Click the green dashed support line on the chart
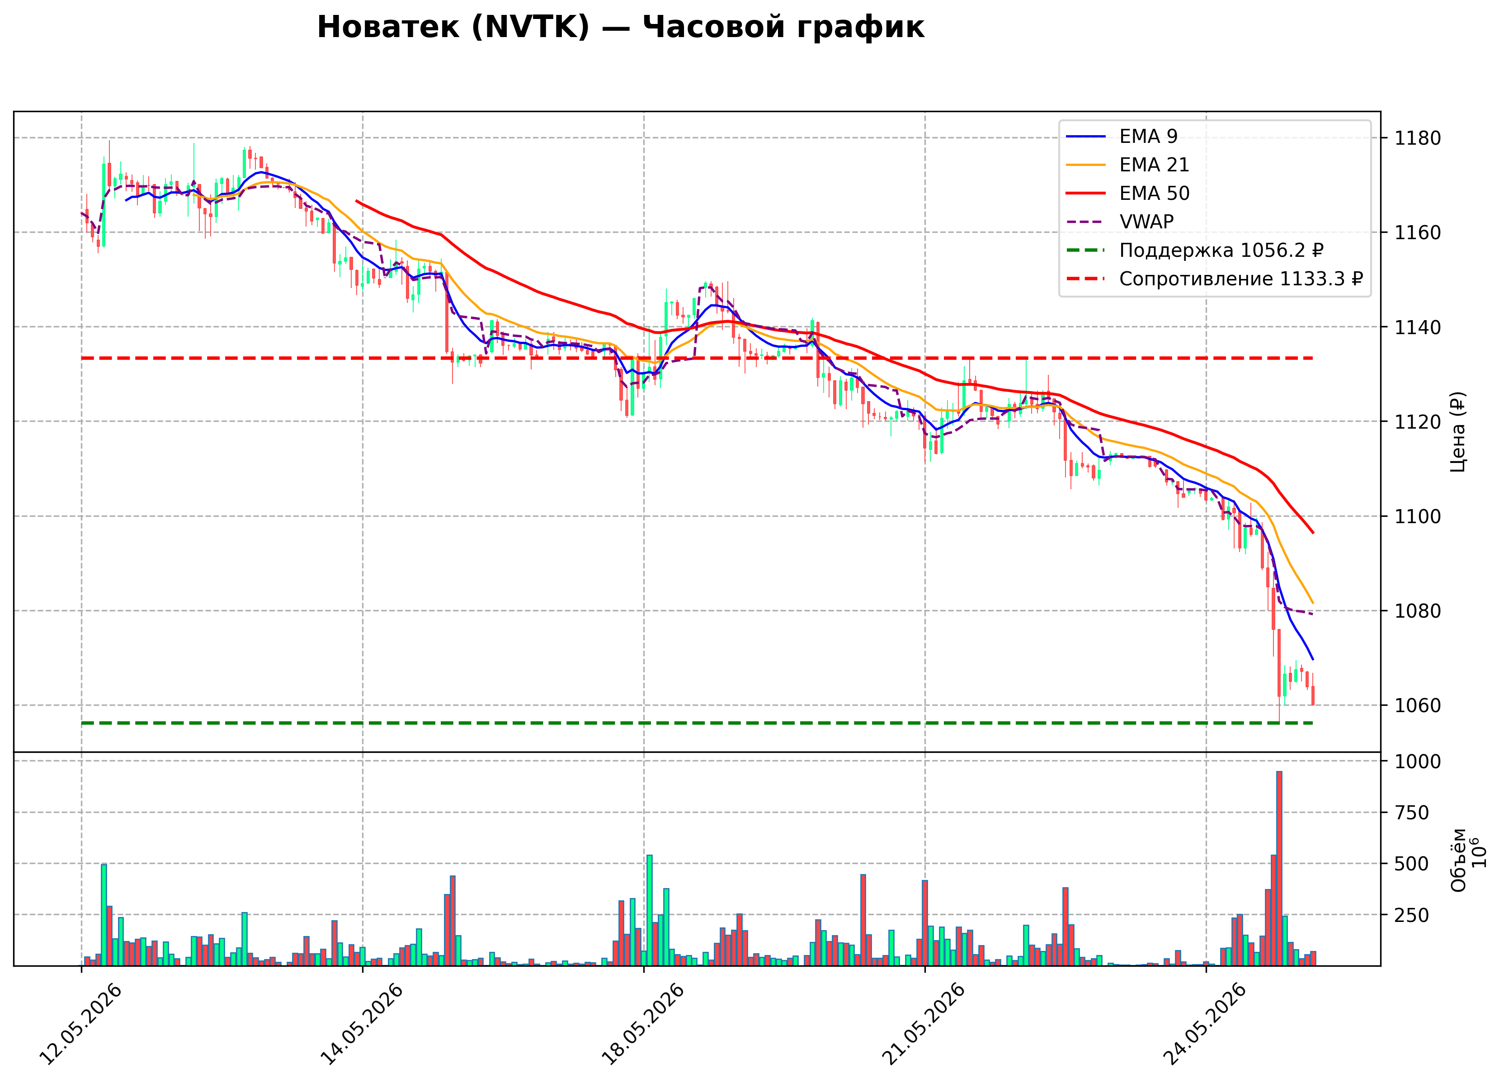 click(696, 723)
